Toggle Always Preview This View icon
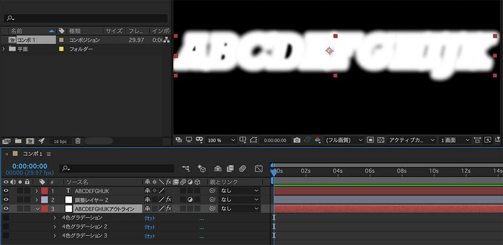503x245 pixels. pos(179,140)
